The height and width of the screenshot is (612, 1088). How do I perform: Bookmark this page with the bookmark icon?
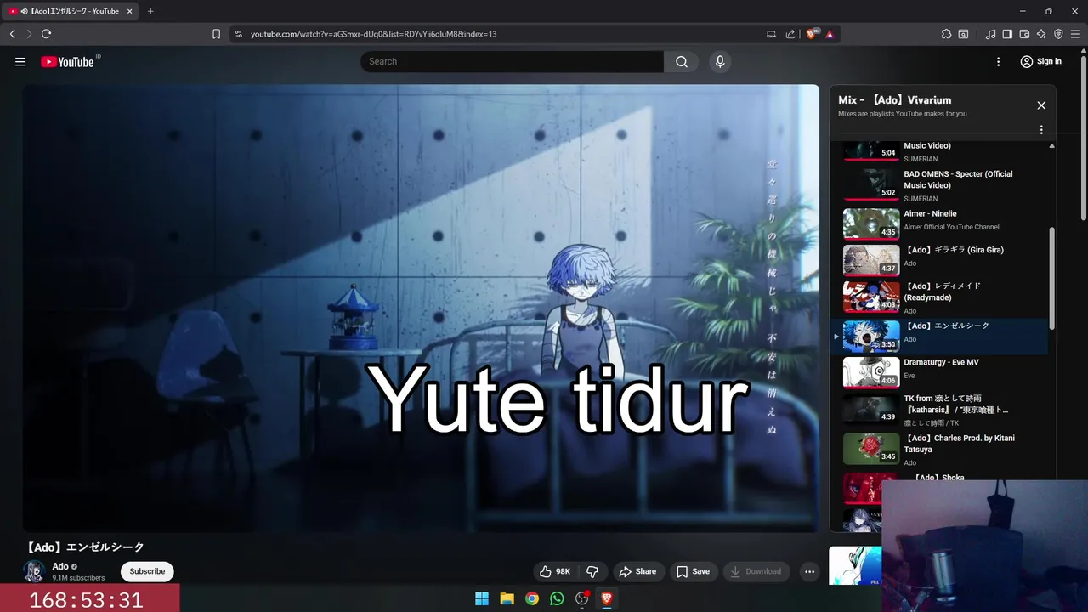216,34
